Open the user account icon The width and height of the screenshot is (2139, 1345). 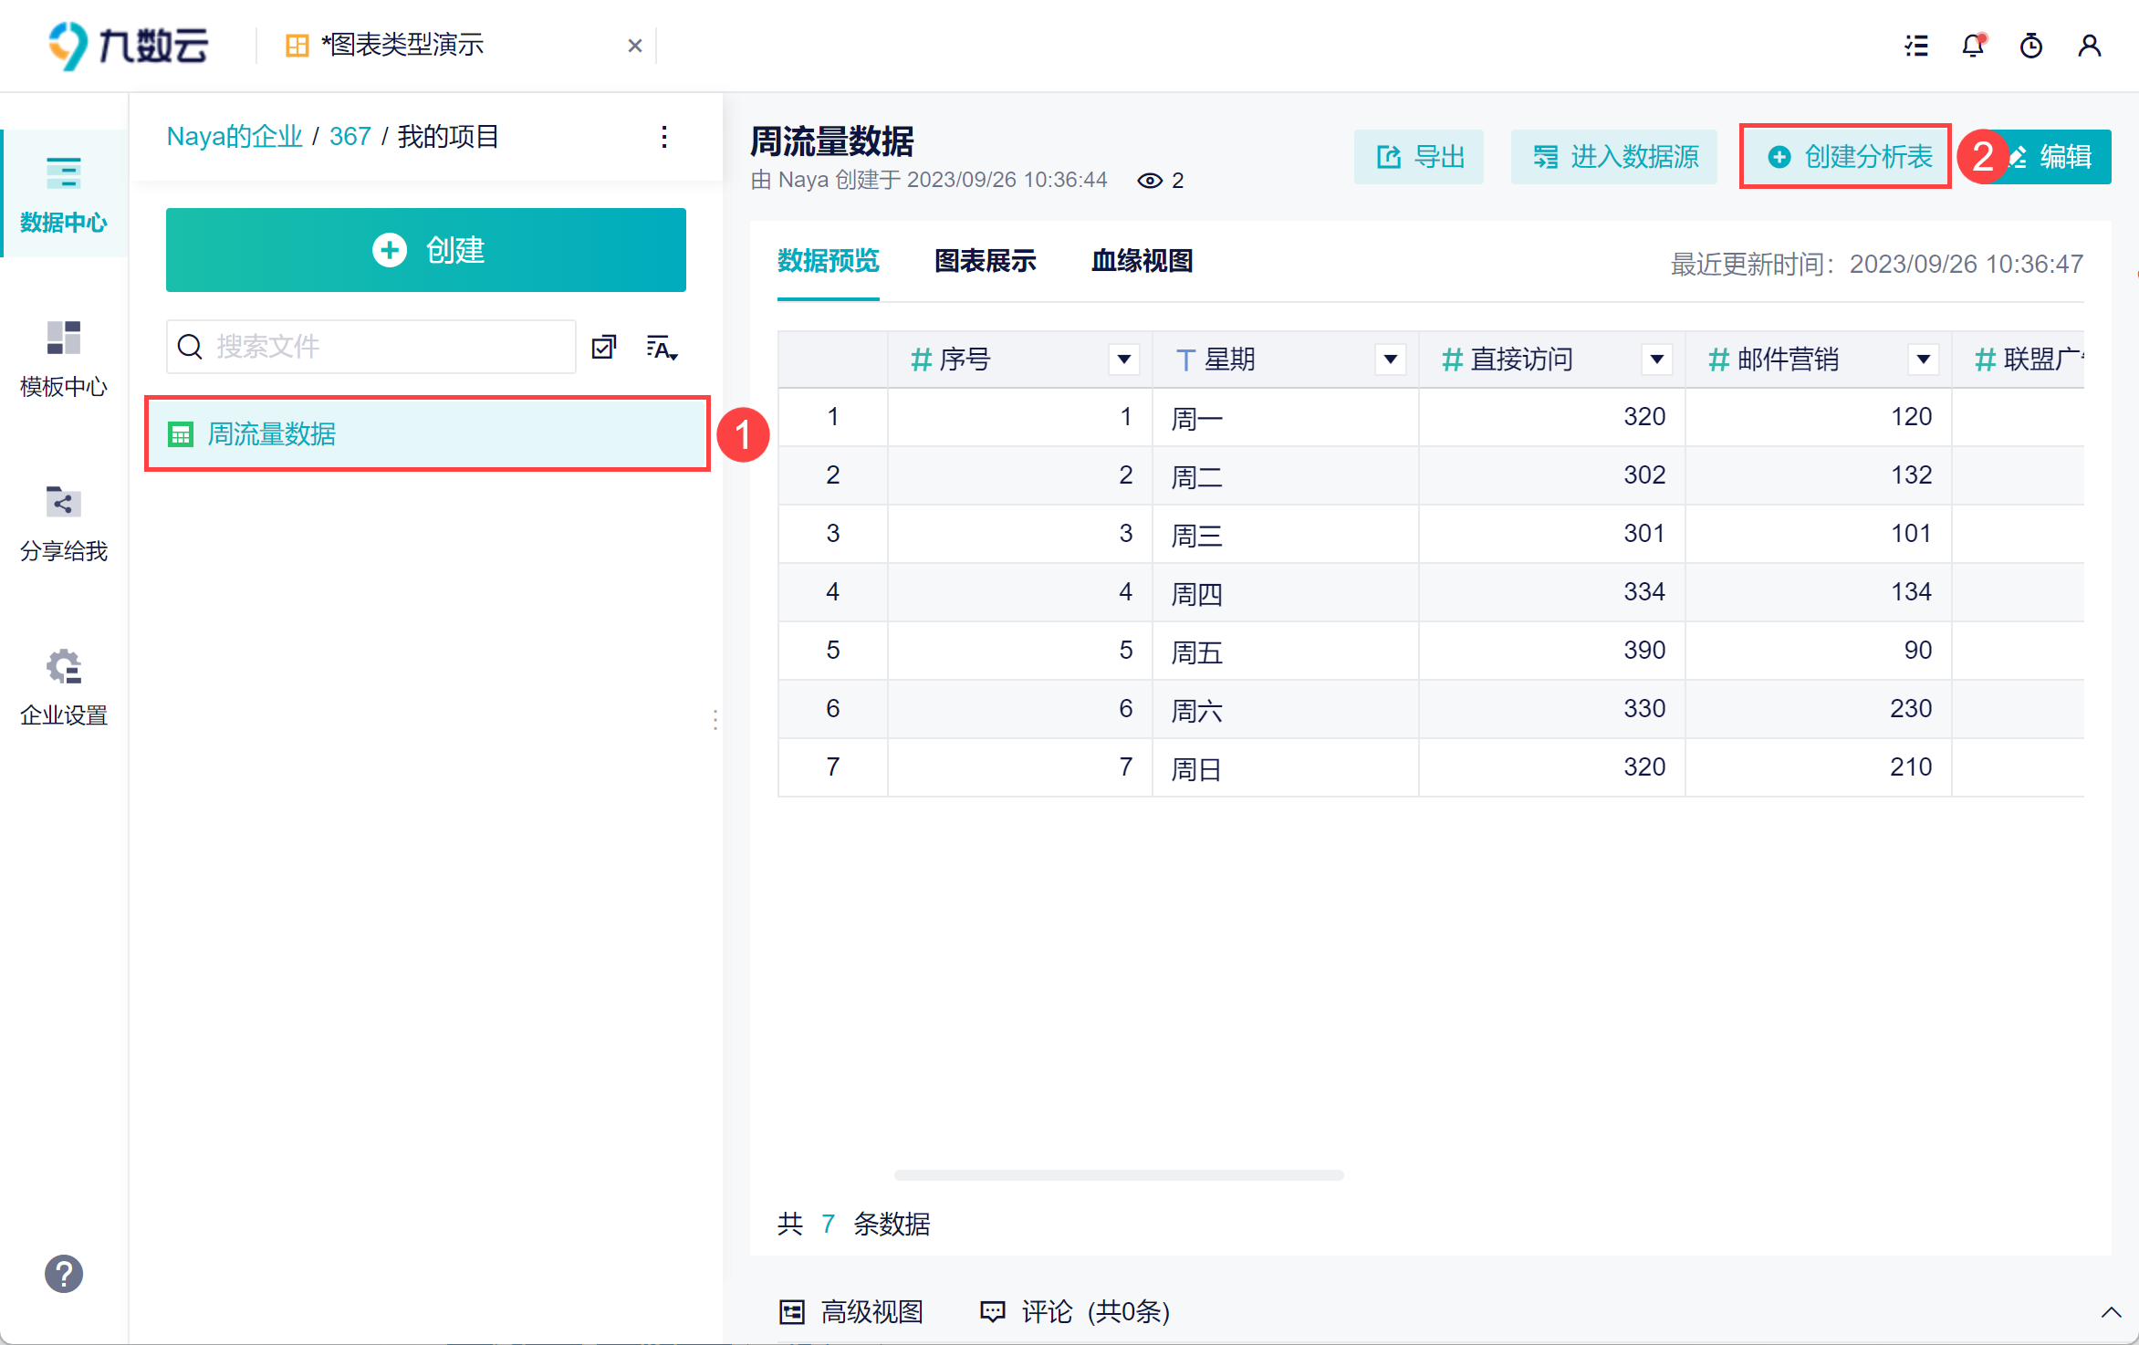click(x=2089, y=46)
